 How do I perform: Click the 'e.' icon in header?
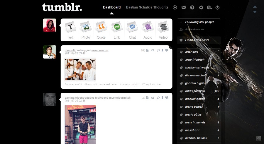pos(209,7)
